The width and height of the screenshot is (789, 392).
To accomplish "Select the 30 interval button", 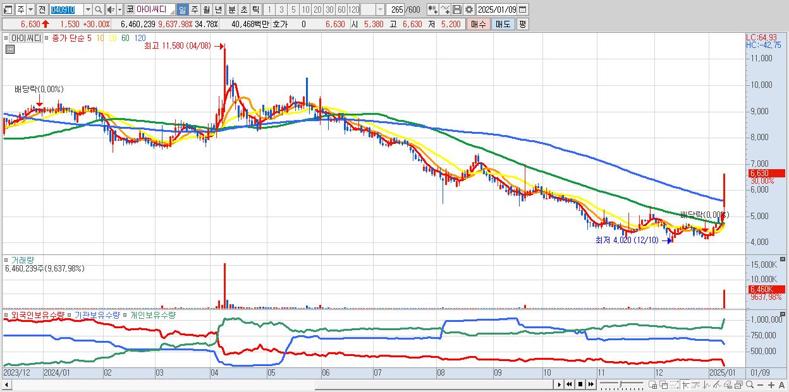I will pyautogui.click(x=329, y=9).
